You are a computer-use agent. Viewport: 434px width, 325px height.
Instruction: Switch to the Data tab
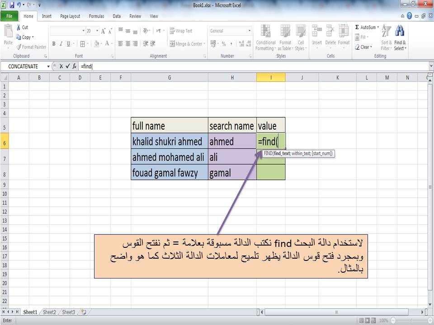click(x=117, y=16)
